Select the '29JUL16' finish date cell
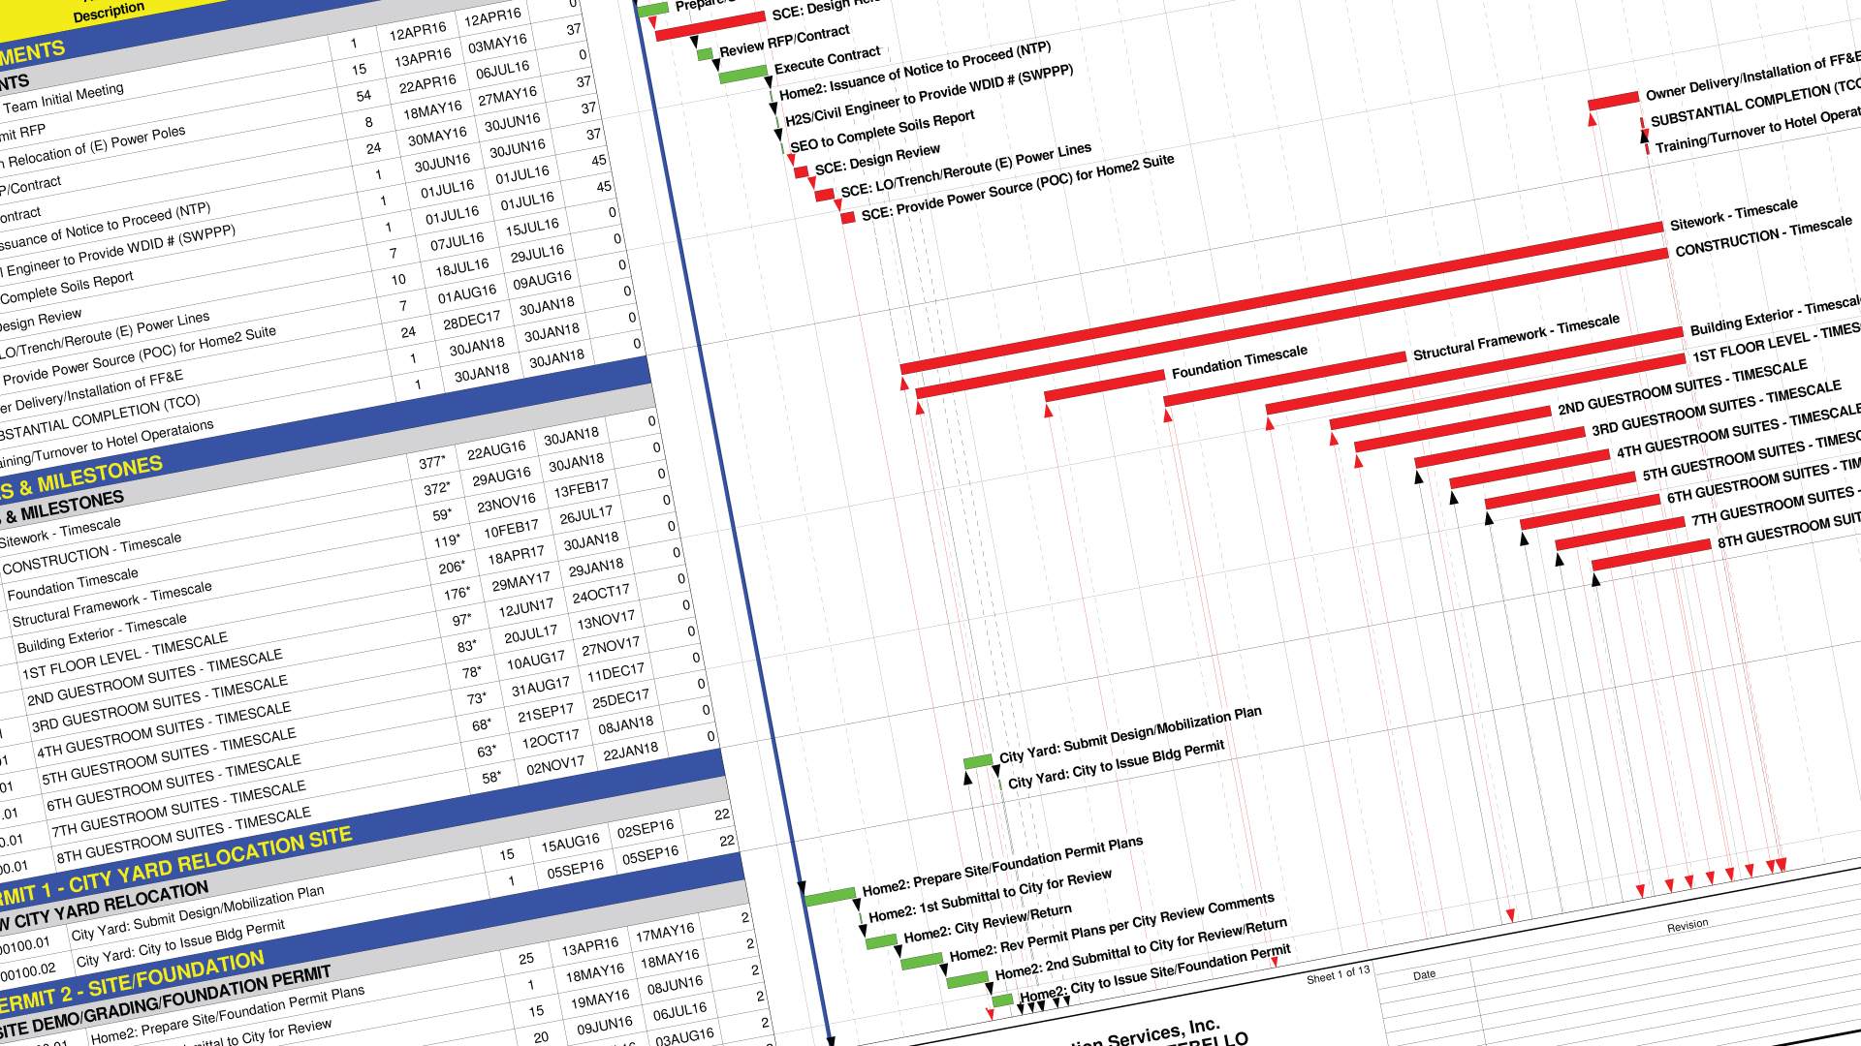The height and width of the screenshot is (1046, 1861). [x=537, y=255]
